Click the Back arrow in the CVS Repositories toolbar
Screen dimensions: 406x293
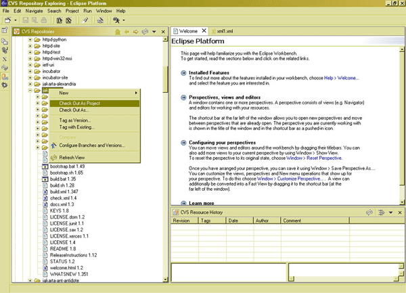(127, 32)
